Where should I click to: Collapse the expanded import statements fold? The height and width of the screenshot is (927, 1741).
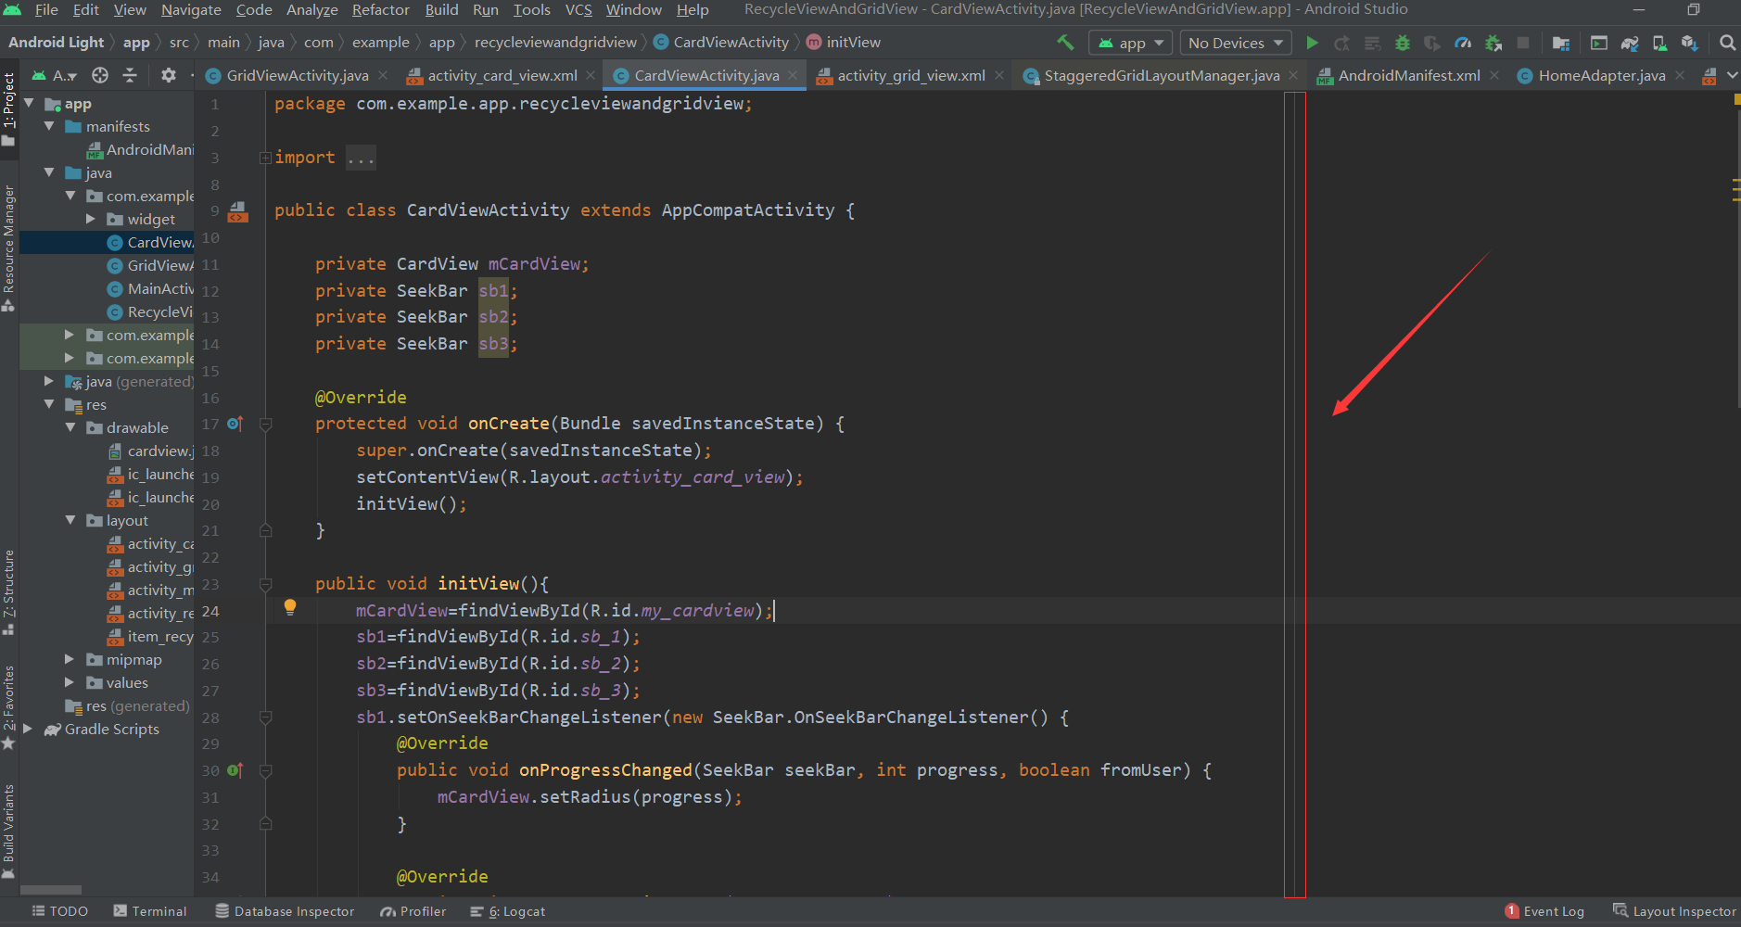coord(266,156)
